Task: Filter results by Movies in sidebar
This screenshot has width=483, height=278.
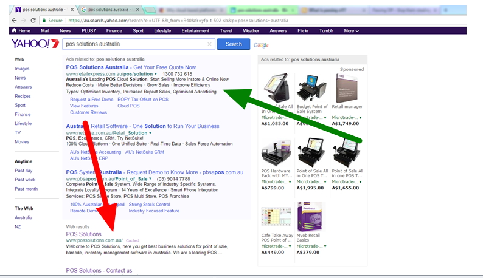Action: pyautogui.click(x=22, y=142)
